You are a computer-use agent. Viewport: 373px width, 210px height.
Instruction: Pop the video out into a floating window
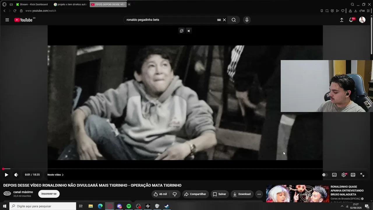182,31
